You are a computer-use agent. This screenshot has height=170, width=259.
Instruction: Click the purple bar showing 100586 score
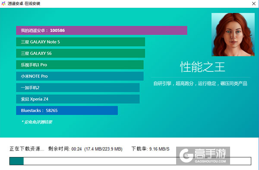click(x=101, y=30)
